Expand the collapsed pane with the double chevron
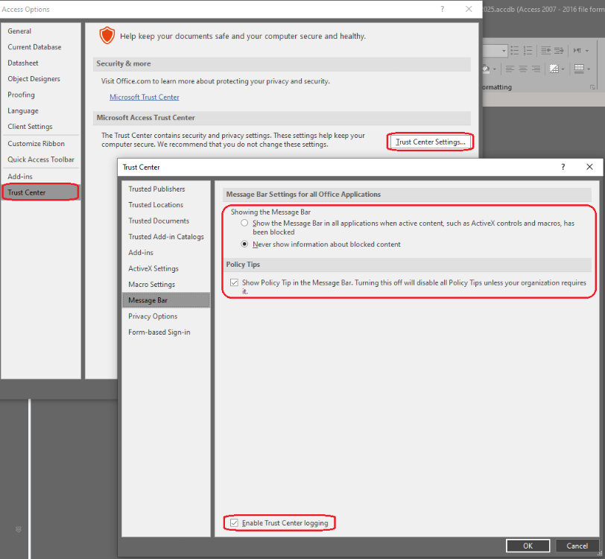Screen dimensions: 605x559 pos(18,529)
